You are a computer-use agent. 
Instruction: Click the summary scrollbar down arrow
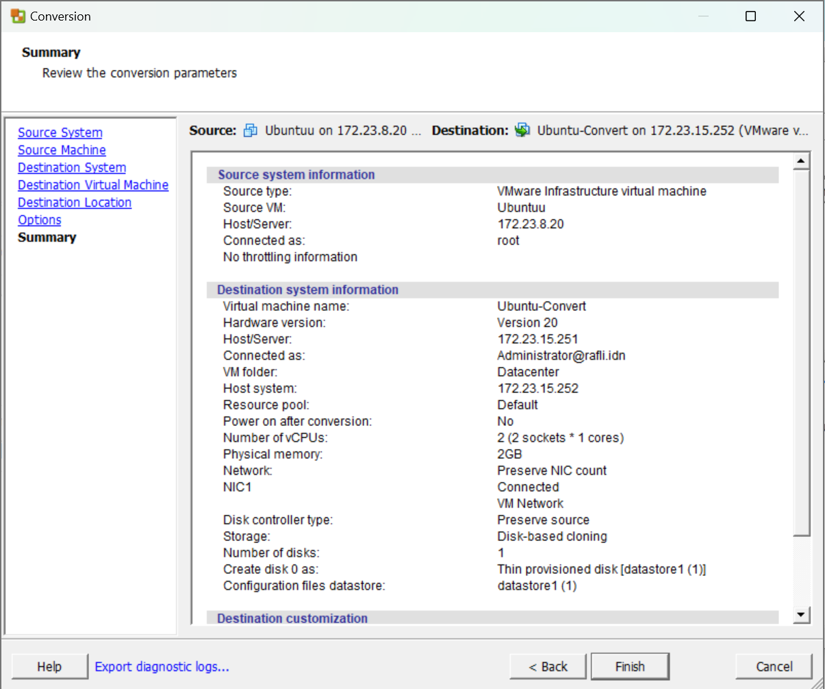pos(801,614)
